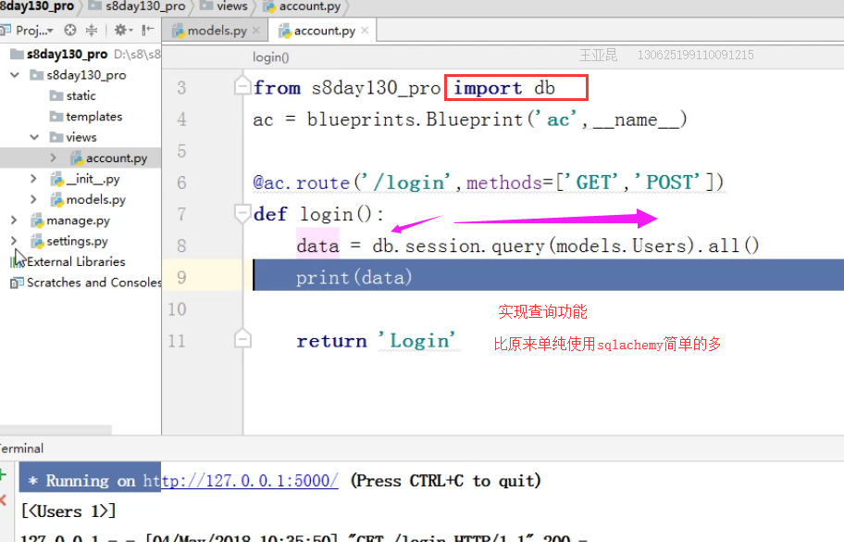Click '[<Users 1>]' output in terminal

tap(68, 510)
